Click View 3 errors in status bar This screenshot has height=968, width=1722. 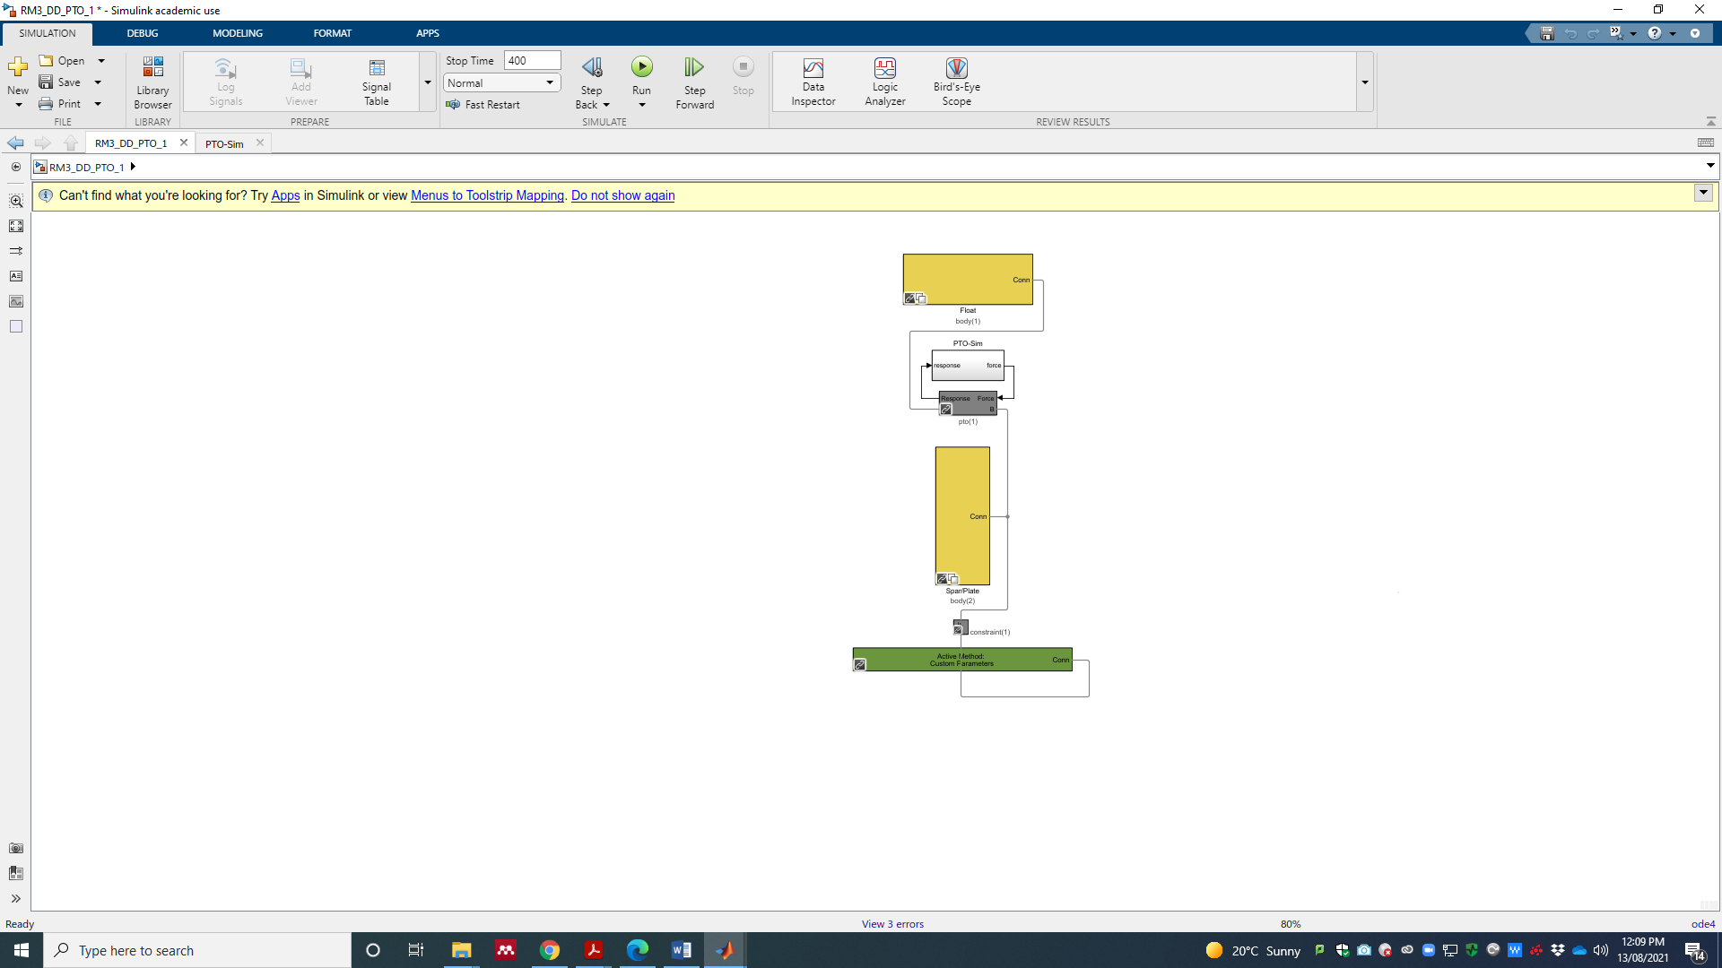891,923
